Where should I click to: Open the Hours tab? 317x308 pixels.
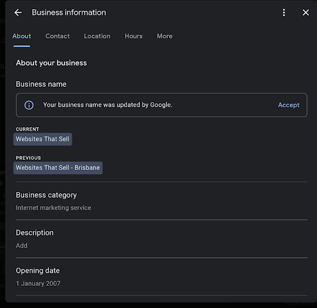pos(134,36)
